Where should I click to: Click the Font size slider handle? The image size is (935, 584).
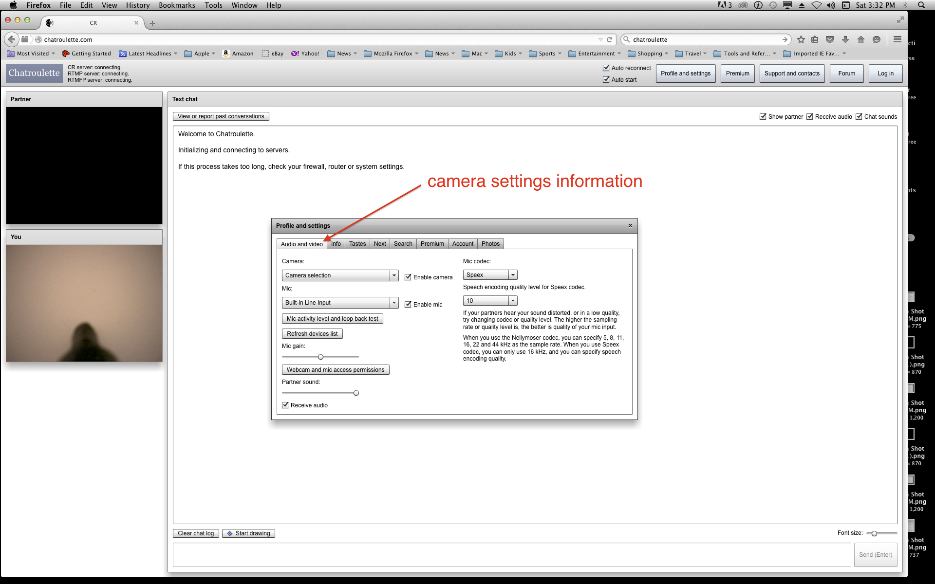(x=874, y=533)
